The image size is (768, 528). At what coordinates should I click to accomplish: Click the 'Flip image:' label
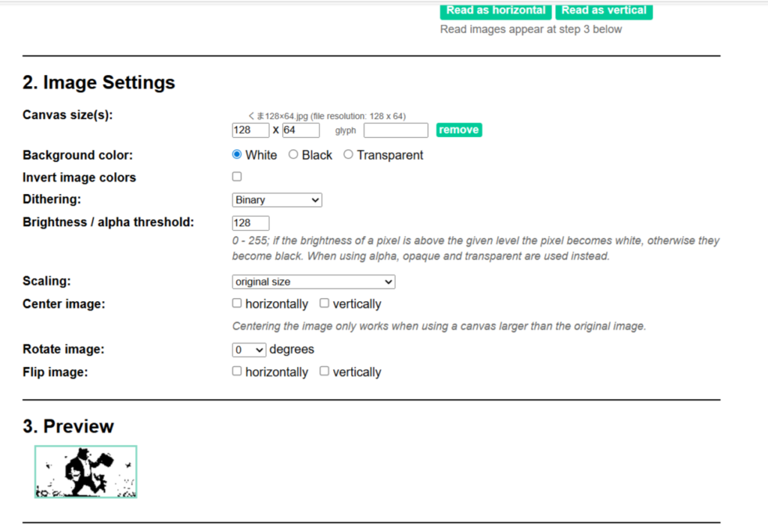(x=55, y=372)
